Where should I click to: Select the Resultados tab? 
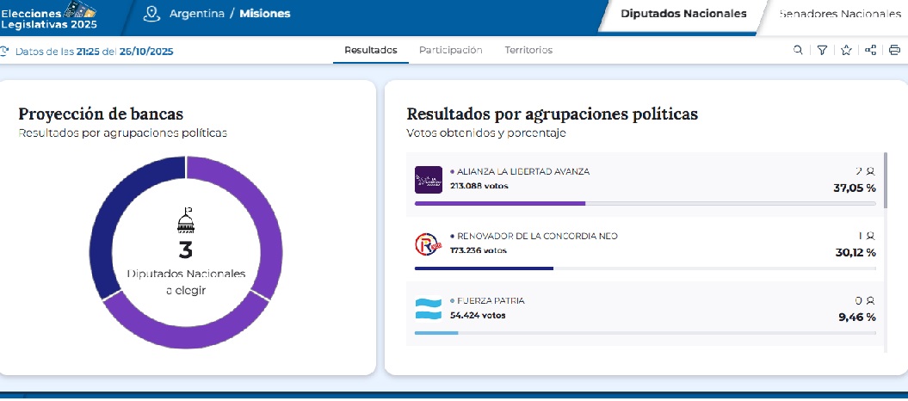pyautogui.click(x=370, y=51)
